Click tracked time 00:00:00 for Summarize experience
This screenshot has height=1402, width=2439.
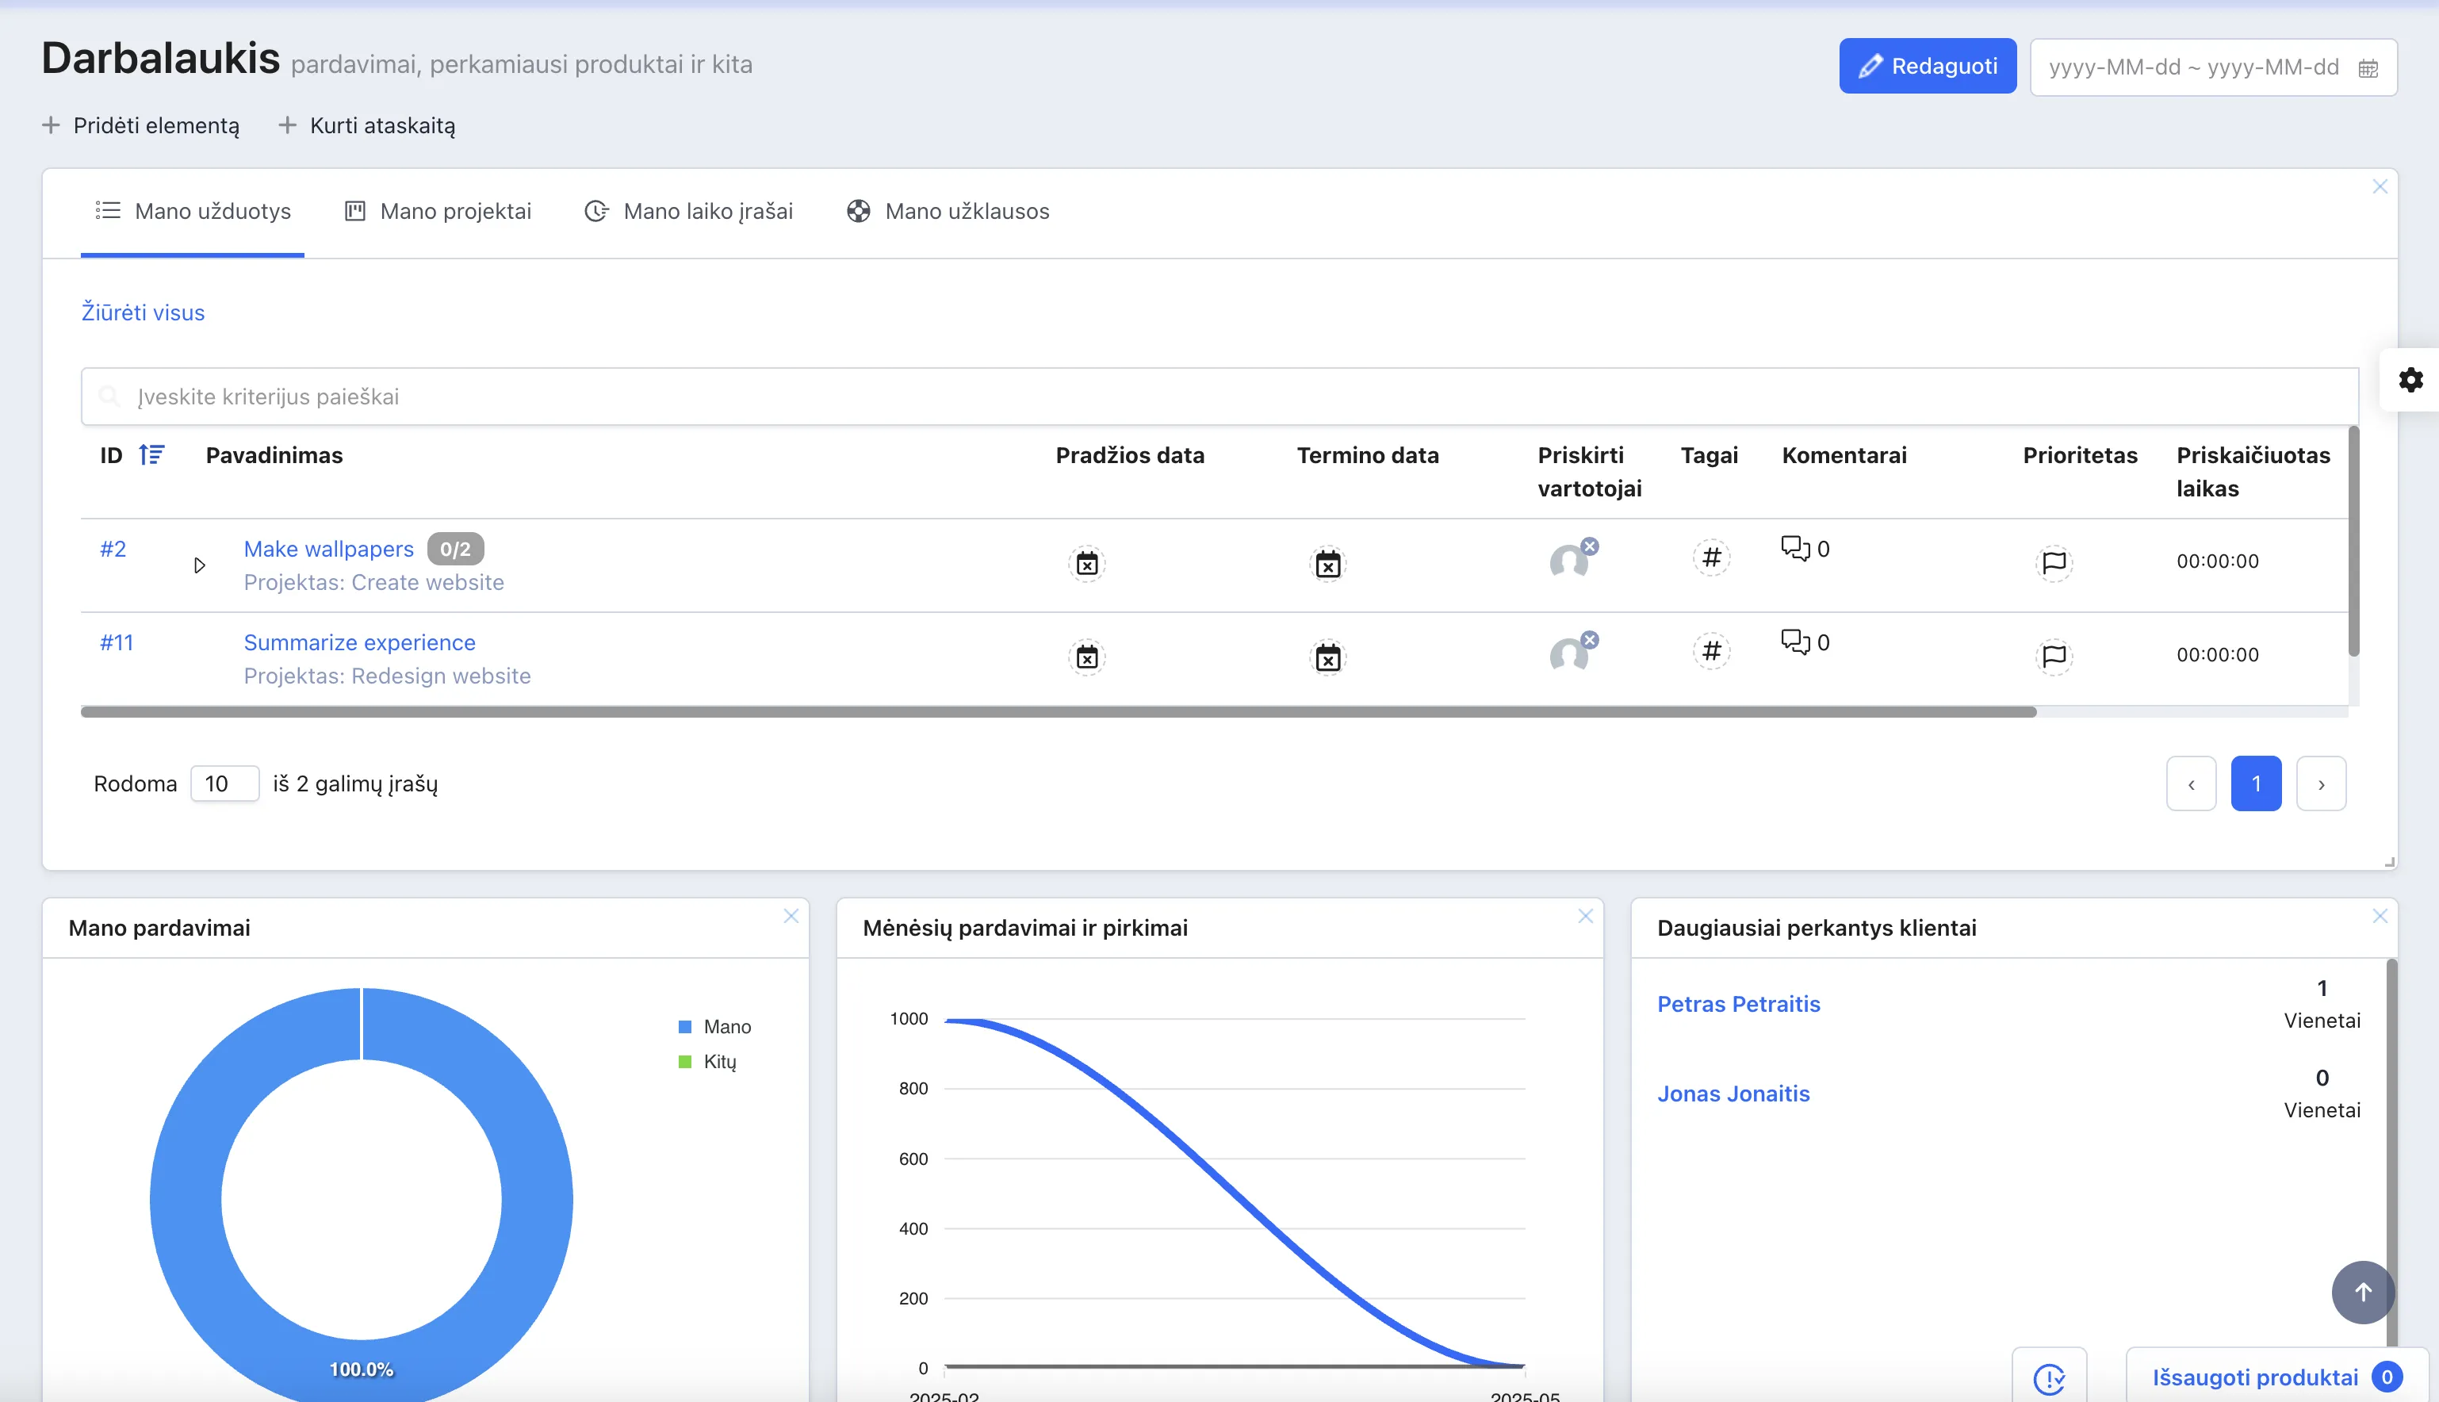(x=2217, y=653)
